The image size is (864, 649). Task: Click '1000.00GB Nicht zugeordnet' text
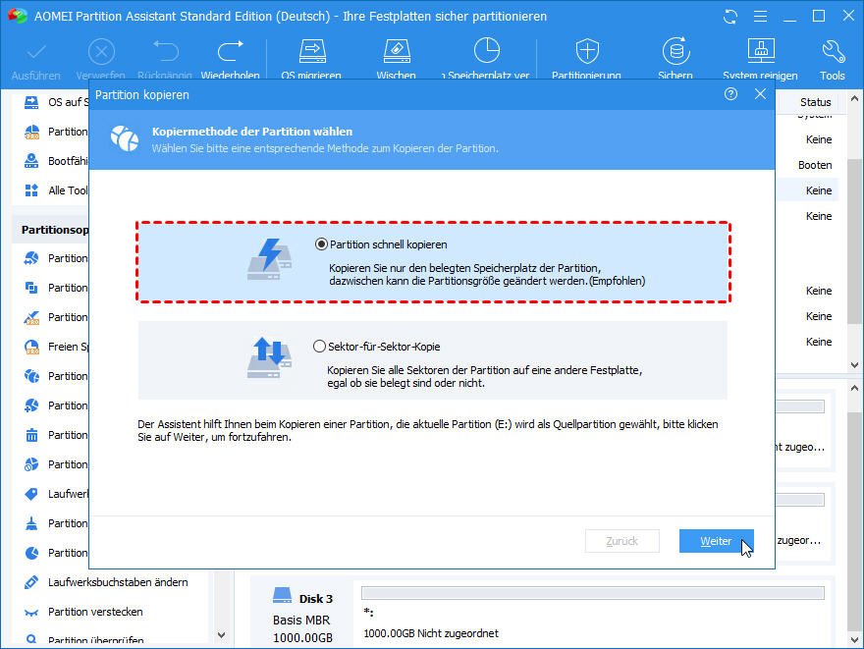coord(431,633)
